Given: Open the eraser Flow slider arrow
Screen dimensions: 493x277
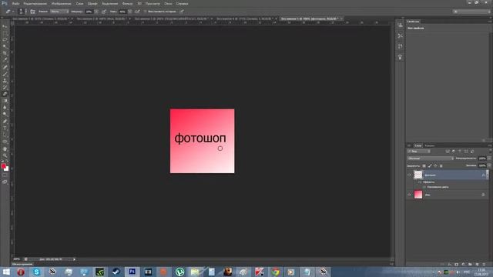Looking at the screenshot, I should coord(130,12).
